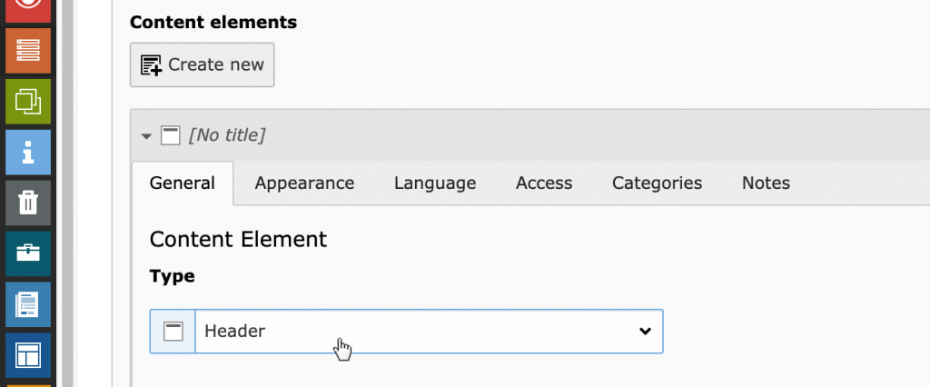Collapse the [No title] content element

coord(146,136)
